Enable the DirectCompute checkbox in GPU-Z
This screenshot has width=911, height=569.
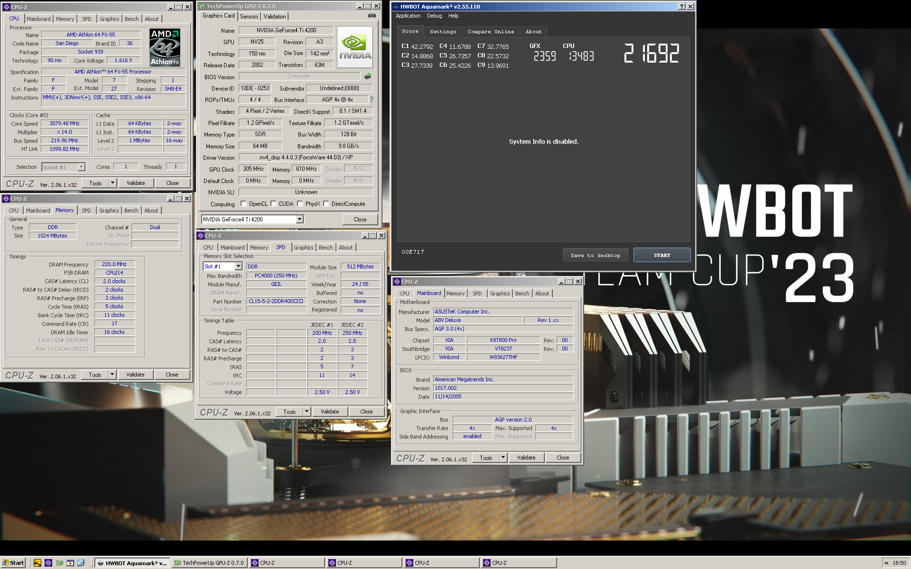326,204
